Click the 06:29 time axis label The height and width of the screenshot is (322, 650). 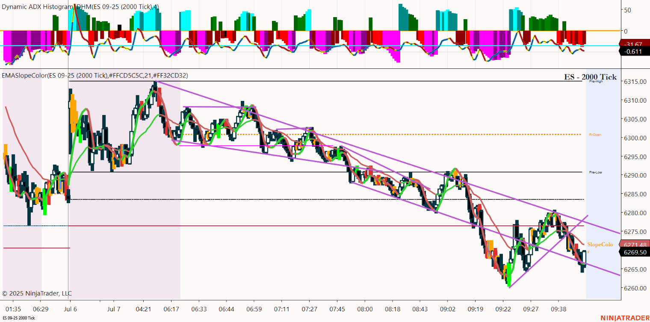coord(41,309)
